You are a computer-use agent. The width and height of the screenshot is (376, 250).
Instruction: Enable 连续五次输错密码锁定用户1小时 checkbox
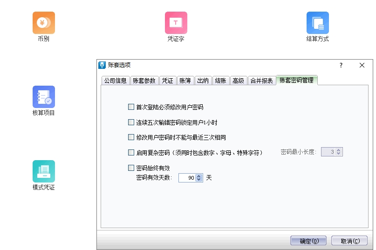pyautogui.click(x=131, y=122)
